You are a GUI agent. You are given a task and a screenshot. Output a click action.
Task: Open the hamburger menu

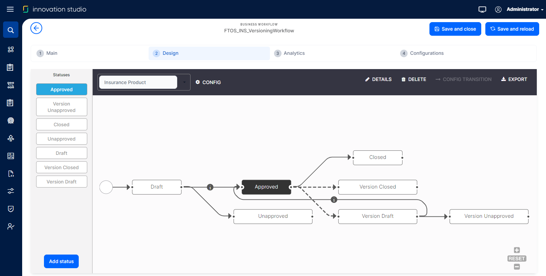point(10,9)
